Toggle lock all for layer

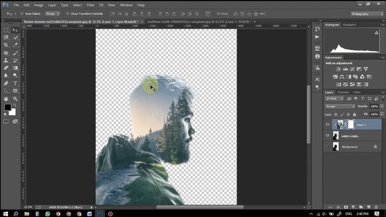(x=355, y=115)
